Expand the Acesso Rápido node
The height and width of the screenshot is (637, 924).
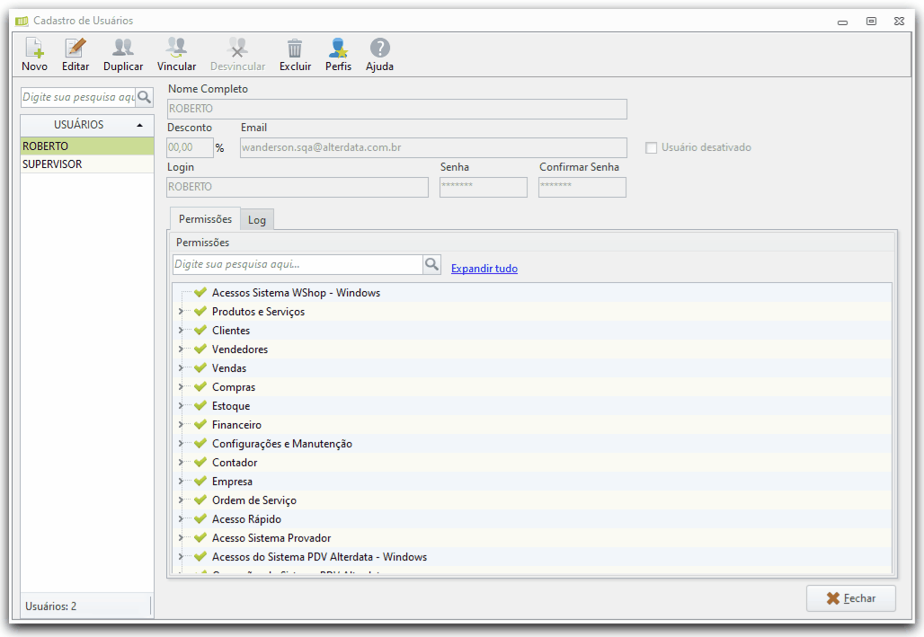point(181,518)
